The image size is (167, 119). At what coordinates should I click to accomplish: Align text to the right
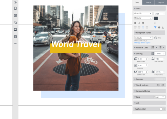[x=143, y=28]
